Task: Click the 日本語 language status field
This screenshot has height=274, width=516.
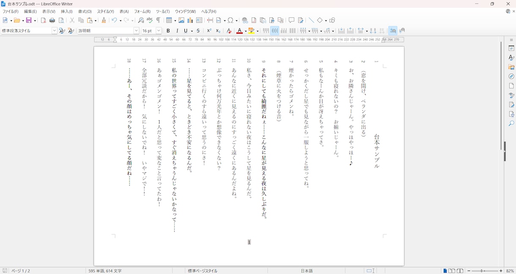Action: click(x=307, y=271)
